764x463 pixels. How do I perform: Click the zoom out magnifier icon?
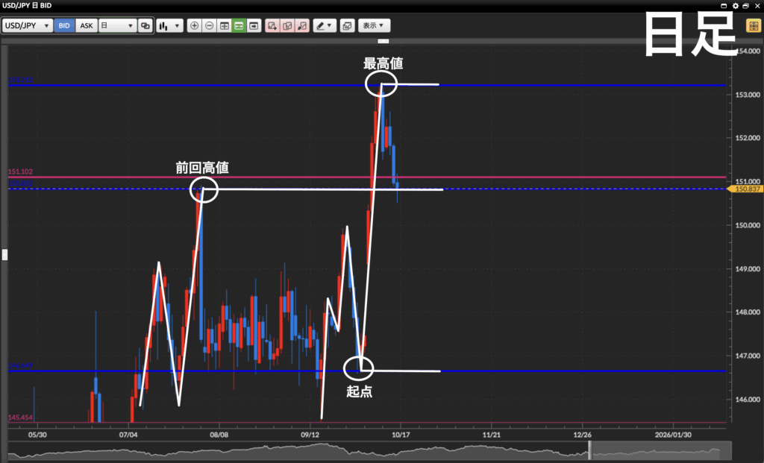[210, 25]
